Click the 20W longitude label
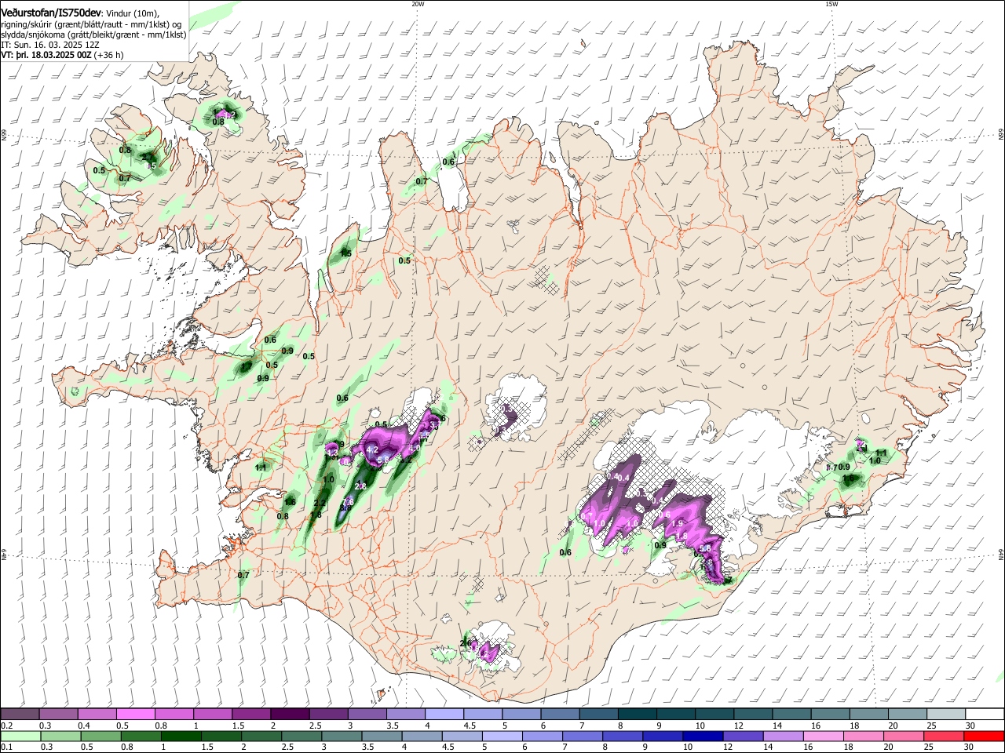1005x753 pixels. click(418, 4)
